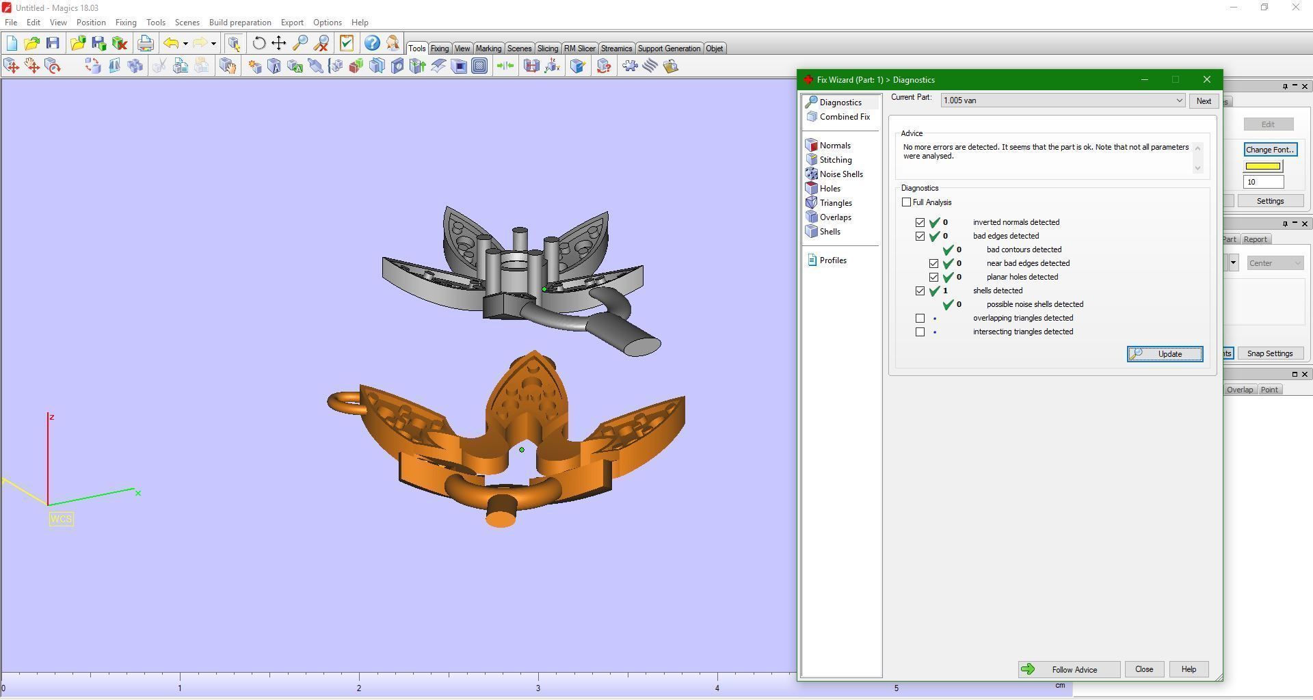
Task: Click the Unzoom magnifier with red X
Action: coord(321,44)
